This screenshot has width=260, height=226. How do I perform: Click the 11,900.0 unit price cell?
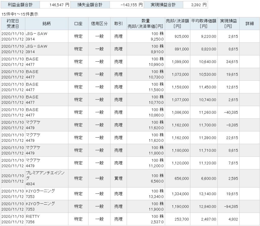(x=156, y=209)
